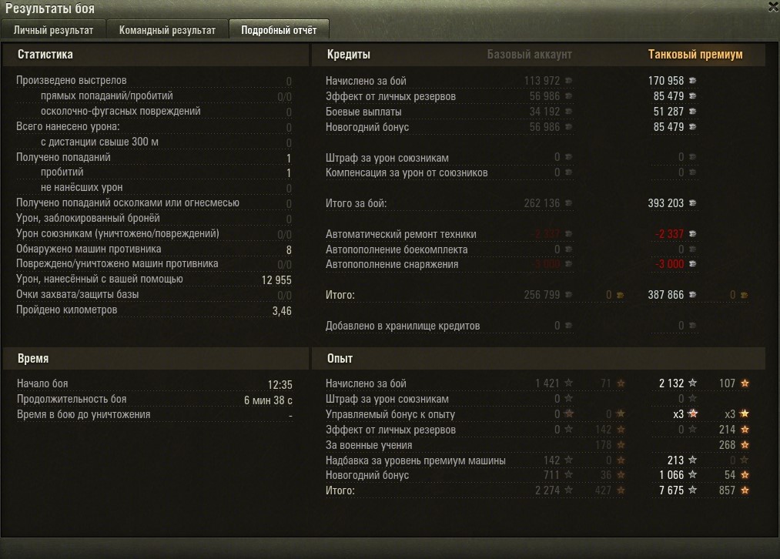
Task: Click gold star next to 214 reserves effect
Action: point(745,429)
